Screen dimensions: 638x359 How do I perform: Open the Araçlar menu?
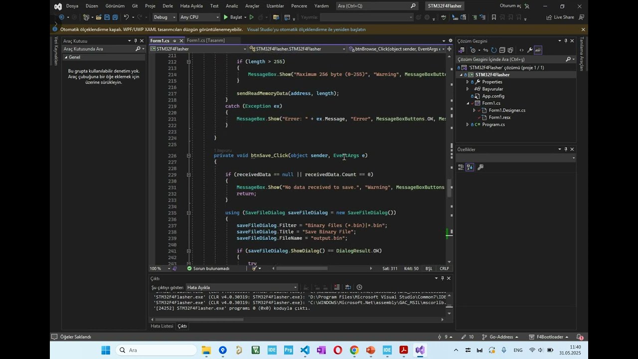[x=252, y=6]
